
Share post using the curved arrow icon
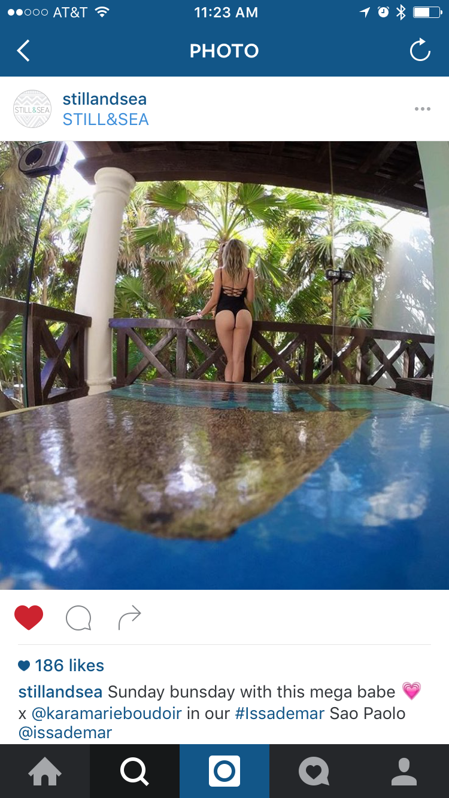tap(129, 618)
